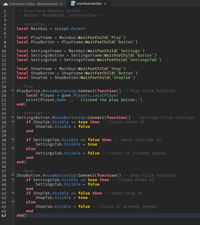
Task: Click 'SettingsTab.Visible = false' on line 40
Action: click(x=68, y=184)
